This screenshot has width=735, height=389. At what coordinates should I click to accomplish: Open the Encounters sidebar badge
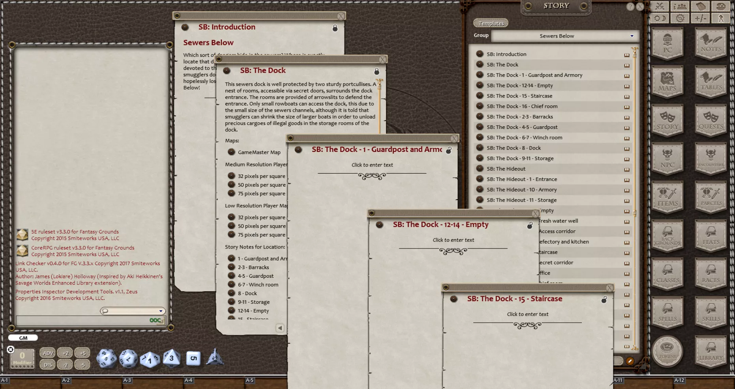point(711,159)
